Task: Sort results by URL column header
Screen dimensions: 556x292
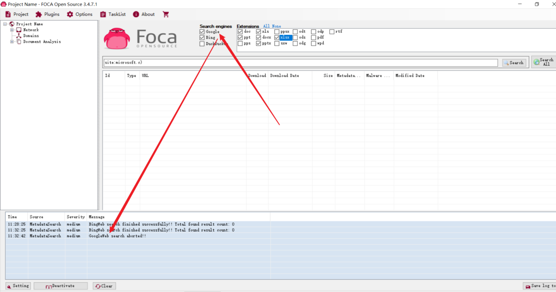Action: pyautogui.click(x=193, y=75)
